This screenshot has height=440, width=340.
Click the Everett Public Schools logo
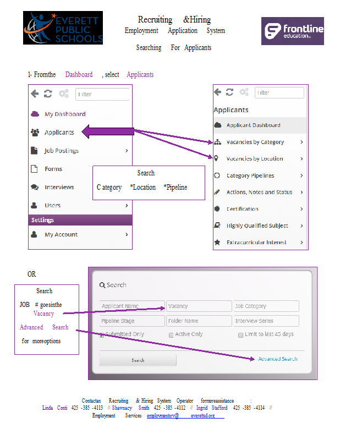pyautogui.click(x=63, y=28)
